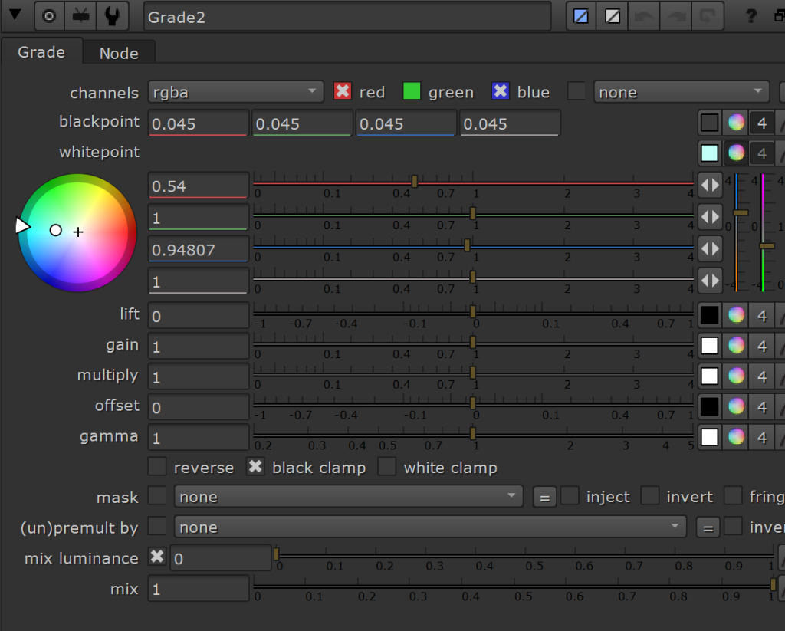Click the revert icon
The width and height of the screenshot is (785, 631).
pos(708,17)
